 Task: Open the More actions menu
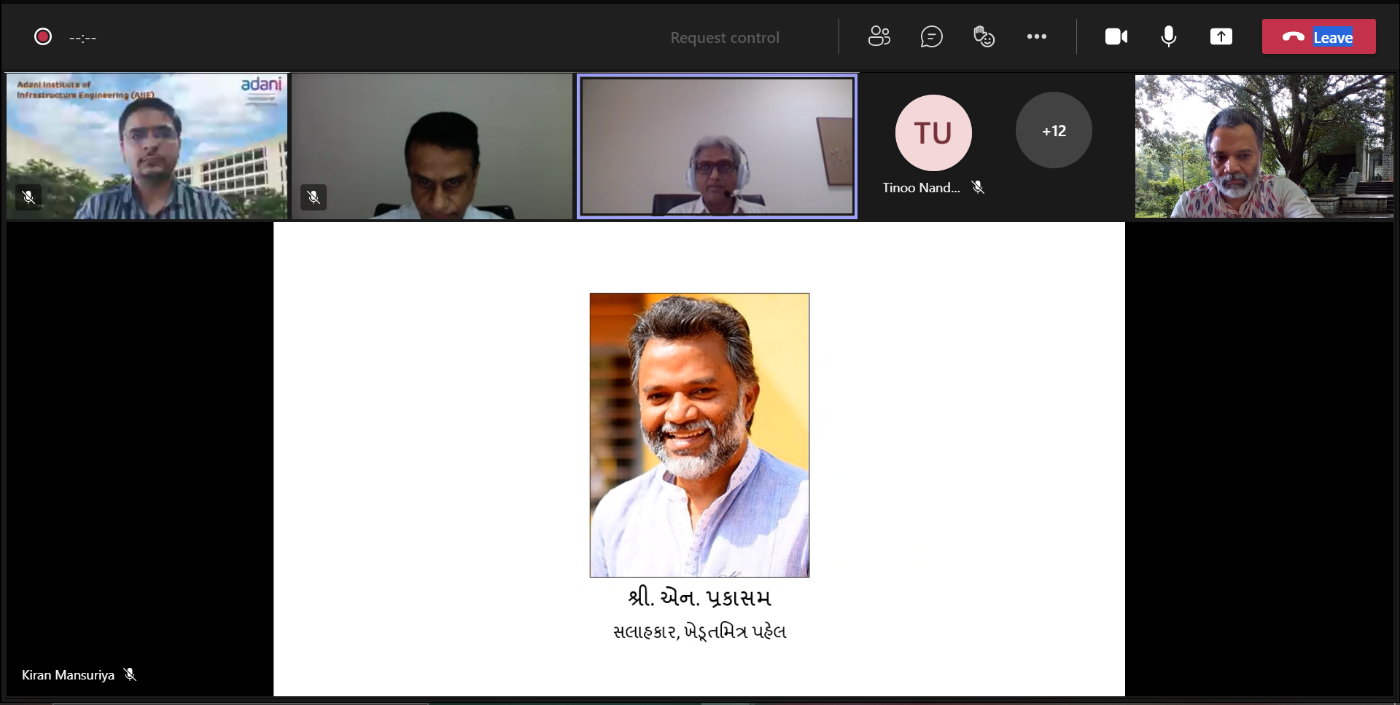click(1036, 36)
